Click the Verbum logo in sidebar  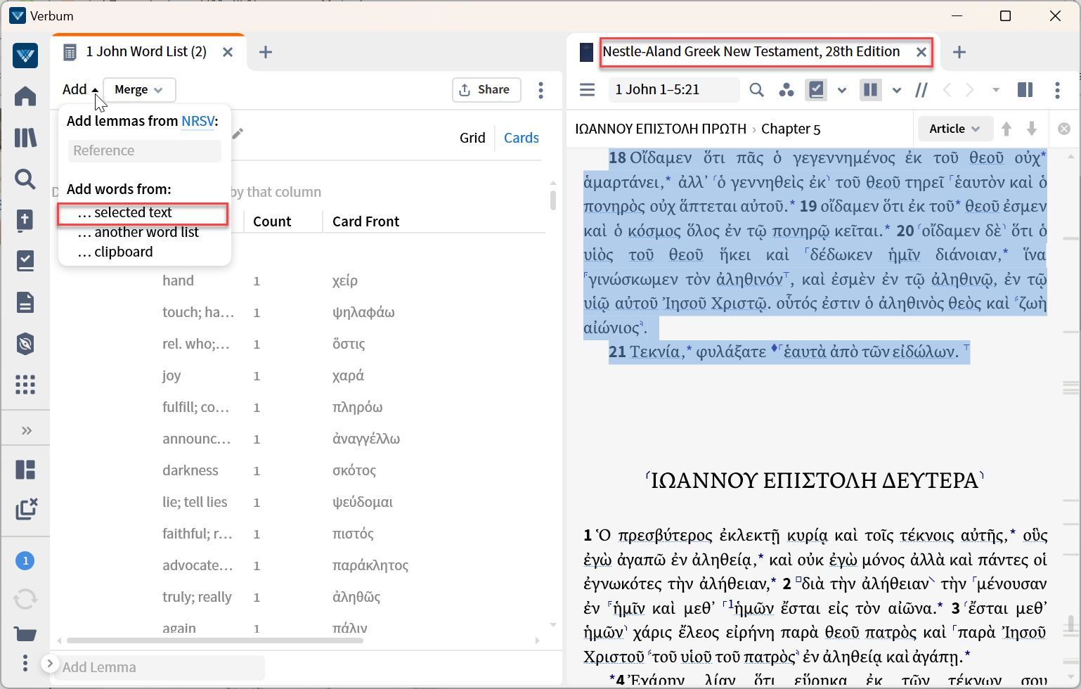click(25, 56)
